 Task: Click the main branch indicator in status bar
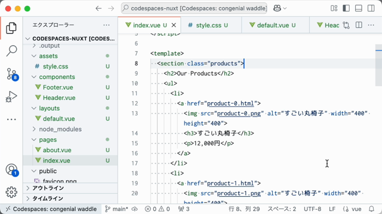pyautogui.click(x=116, y=209)
